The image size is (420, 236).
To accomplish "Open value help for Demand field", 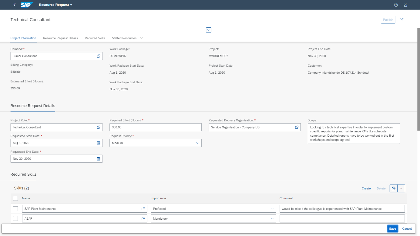I will click(99, 56).
